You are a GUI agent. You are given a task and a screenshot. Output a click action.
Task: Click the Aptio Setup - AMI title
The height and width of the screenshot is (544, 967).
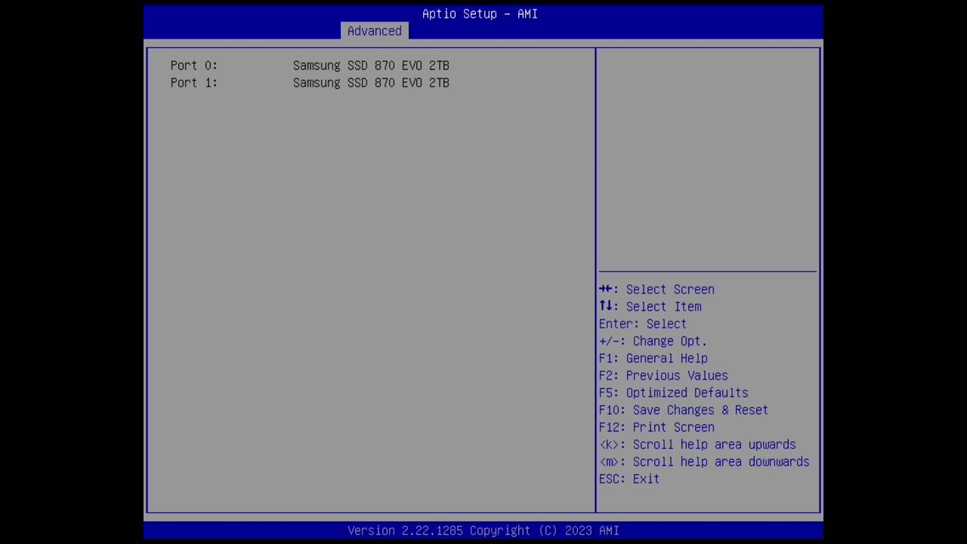click(480, 14)
